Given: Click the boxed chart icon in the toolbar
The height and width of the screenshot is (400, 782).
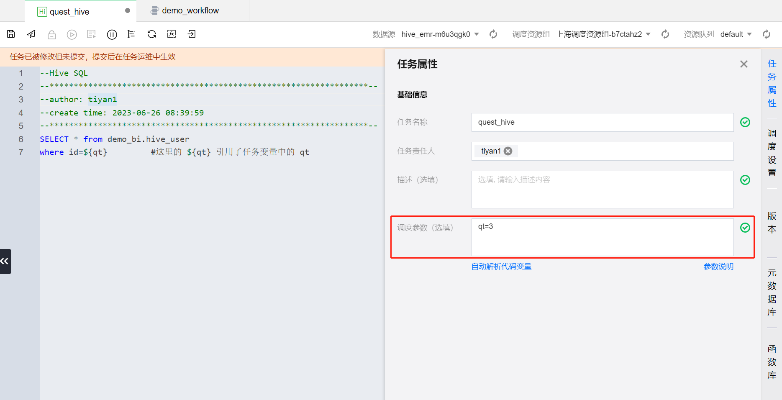Looking at the screenshot, I should click(x=172, y=34).
